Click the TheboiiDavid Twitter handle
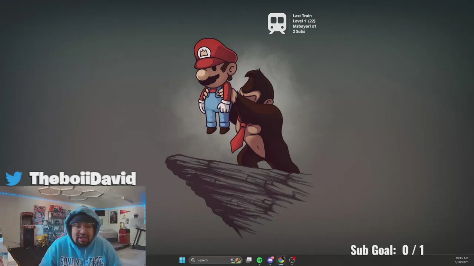Viewport: 474px width, 266px height. coord(83,179)
